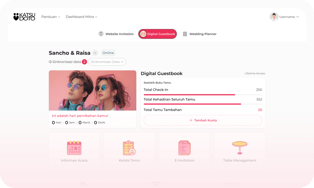Expand the Panduan menu
Image resolution: width=314 pixels, height=188 pixels.
point(51,17)
